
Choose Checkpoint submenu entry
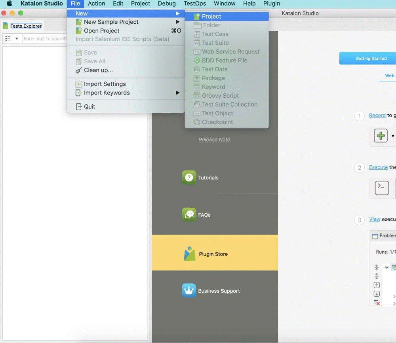(x=227, y=122)
